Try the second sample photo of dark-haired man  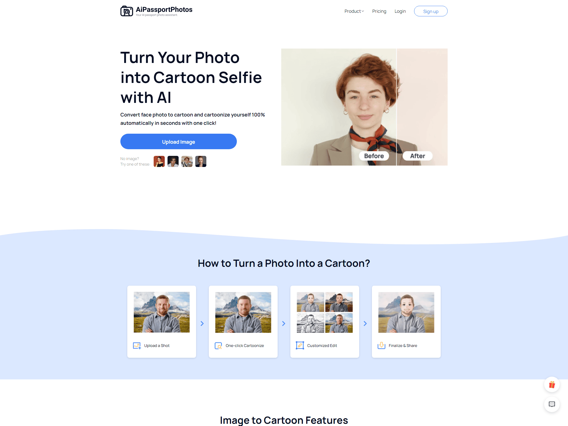point(173,161)
